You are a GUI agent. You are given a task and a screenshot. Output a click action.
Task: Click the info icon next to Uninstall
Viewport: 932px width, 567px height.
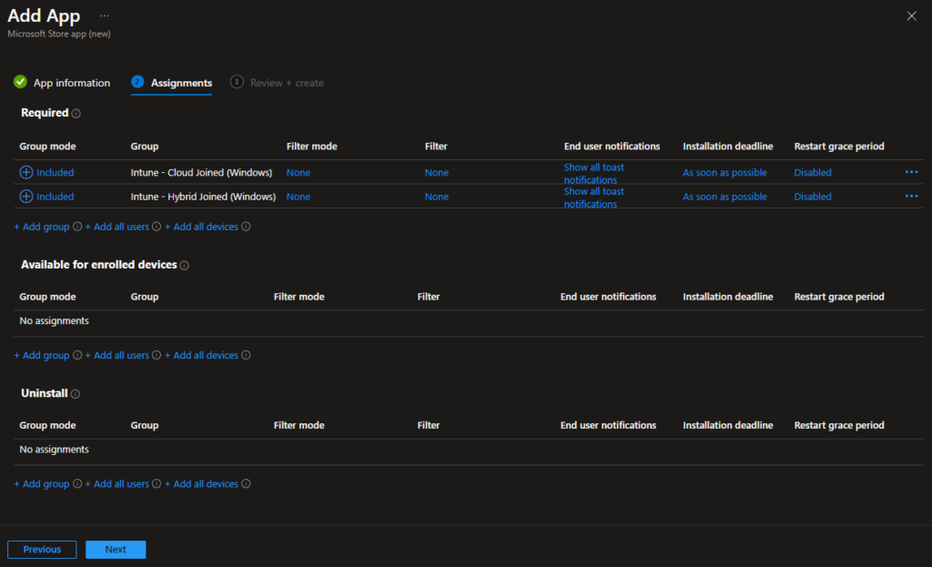pyautogui.click(x=74, y=393)
